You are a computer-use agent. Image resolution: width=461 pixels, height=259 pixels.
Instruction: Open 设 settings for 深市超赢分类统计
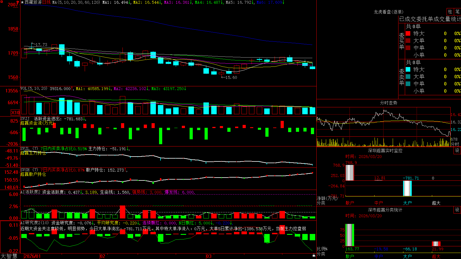coord(457,210)
